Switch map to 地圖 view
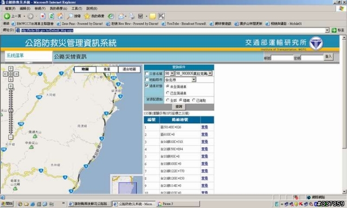The width and height of the screenshot is (347, 208). click(85, 69)
